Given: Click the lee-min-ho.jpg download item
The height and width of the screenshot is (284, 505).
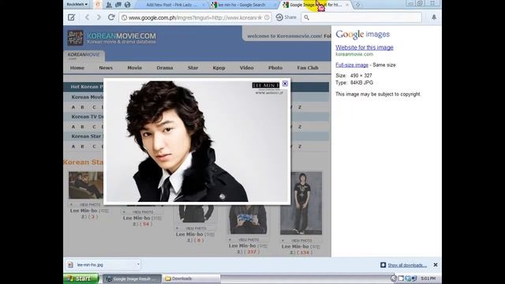Looking at the screenshot, I should [103, 265].
